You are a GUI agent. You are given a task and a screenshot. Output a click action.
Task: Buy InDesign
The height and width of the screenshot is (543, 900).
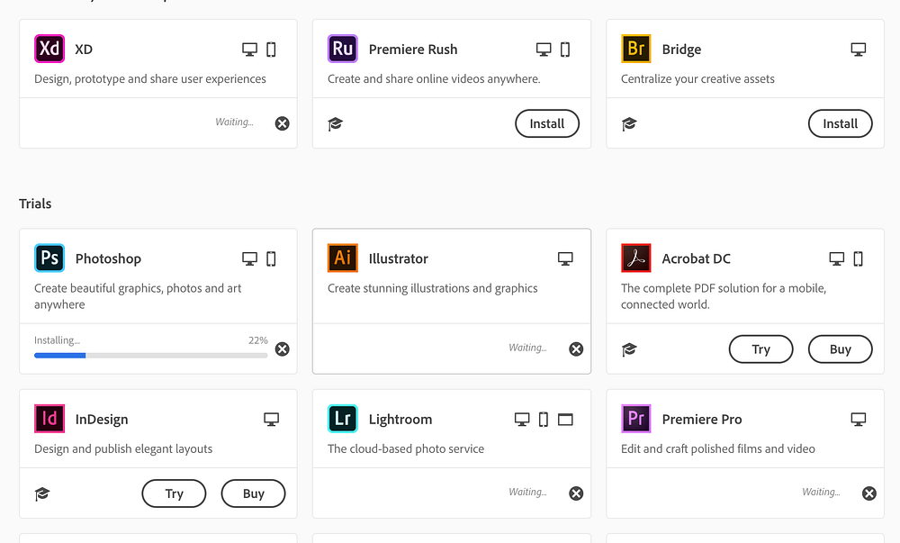pyautogui.click(x=253, y=493)
